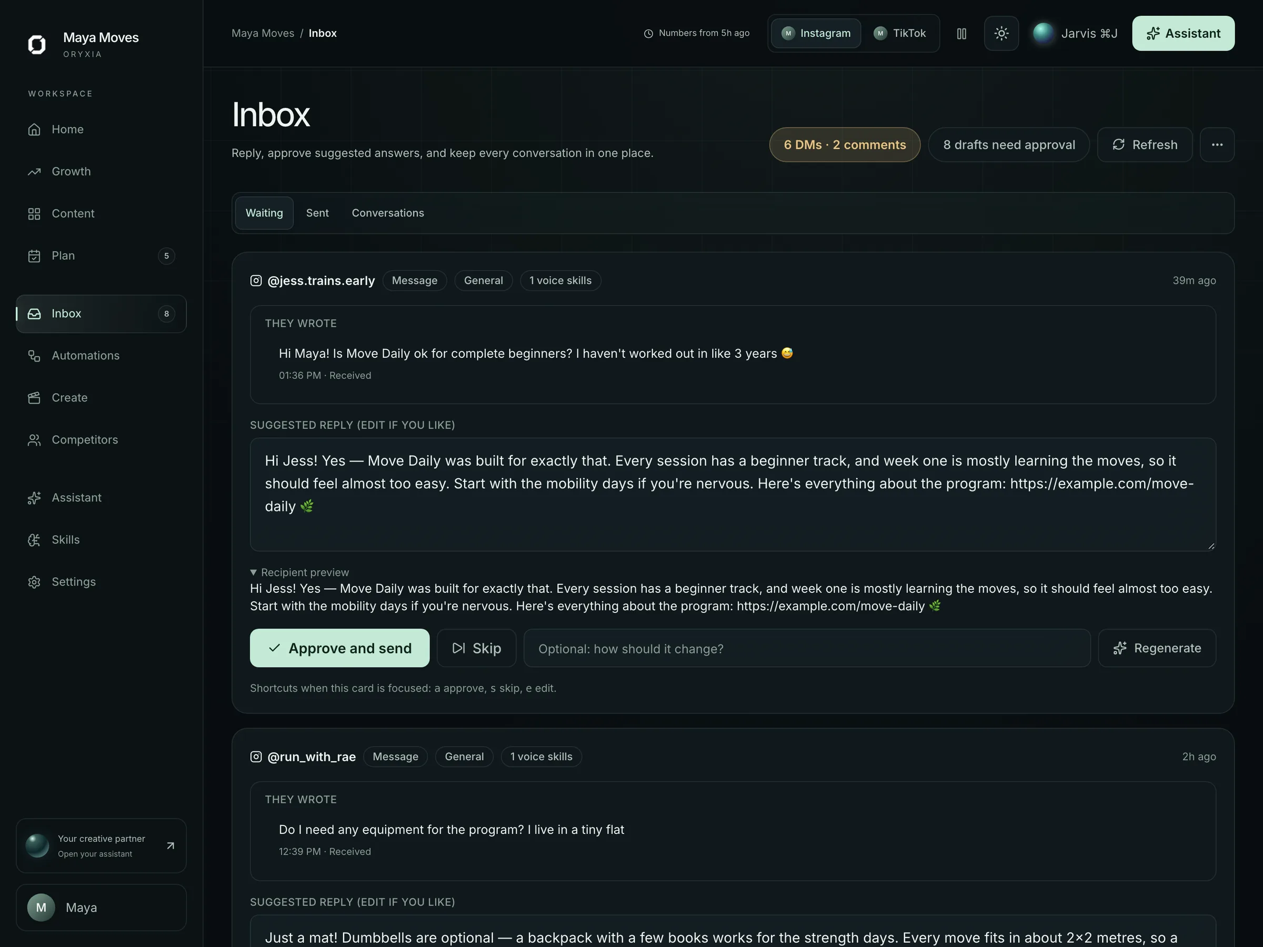The height and width of the screenshot is (947, 1263).
Task: Open the Content section
Action: point(101,214)
